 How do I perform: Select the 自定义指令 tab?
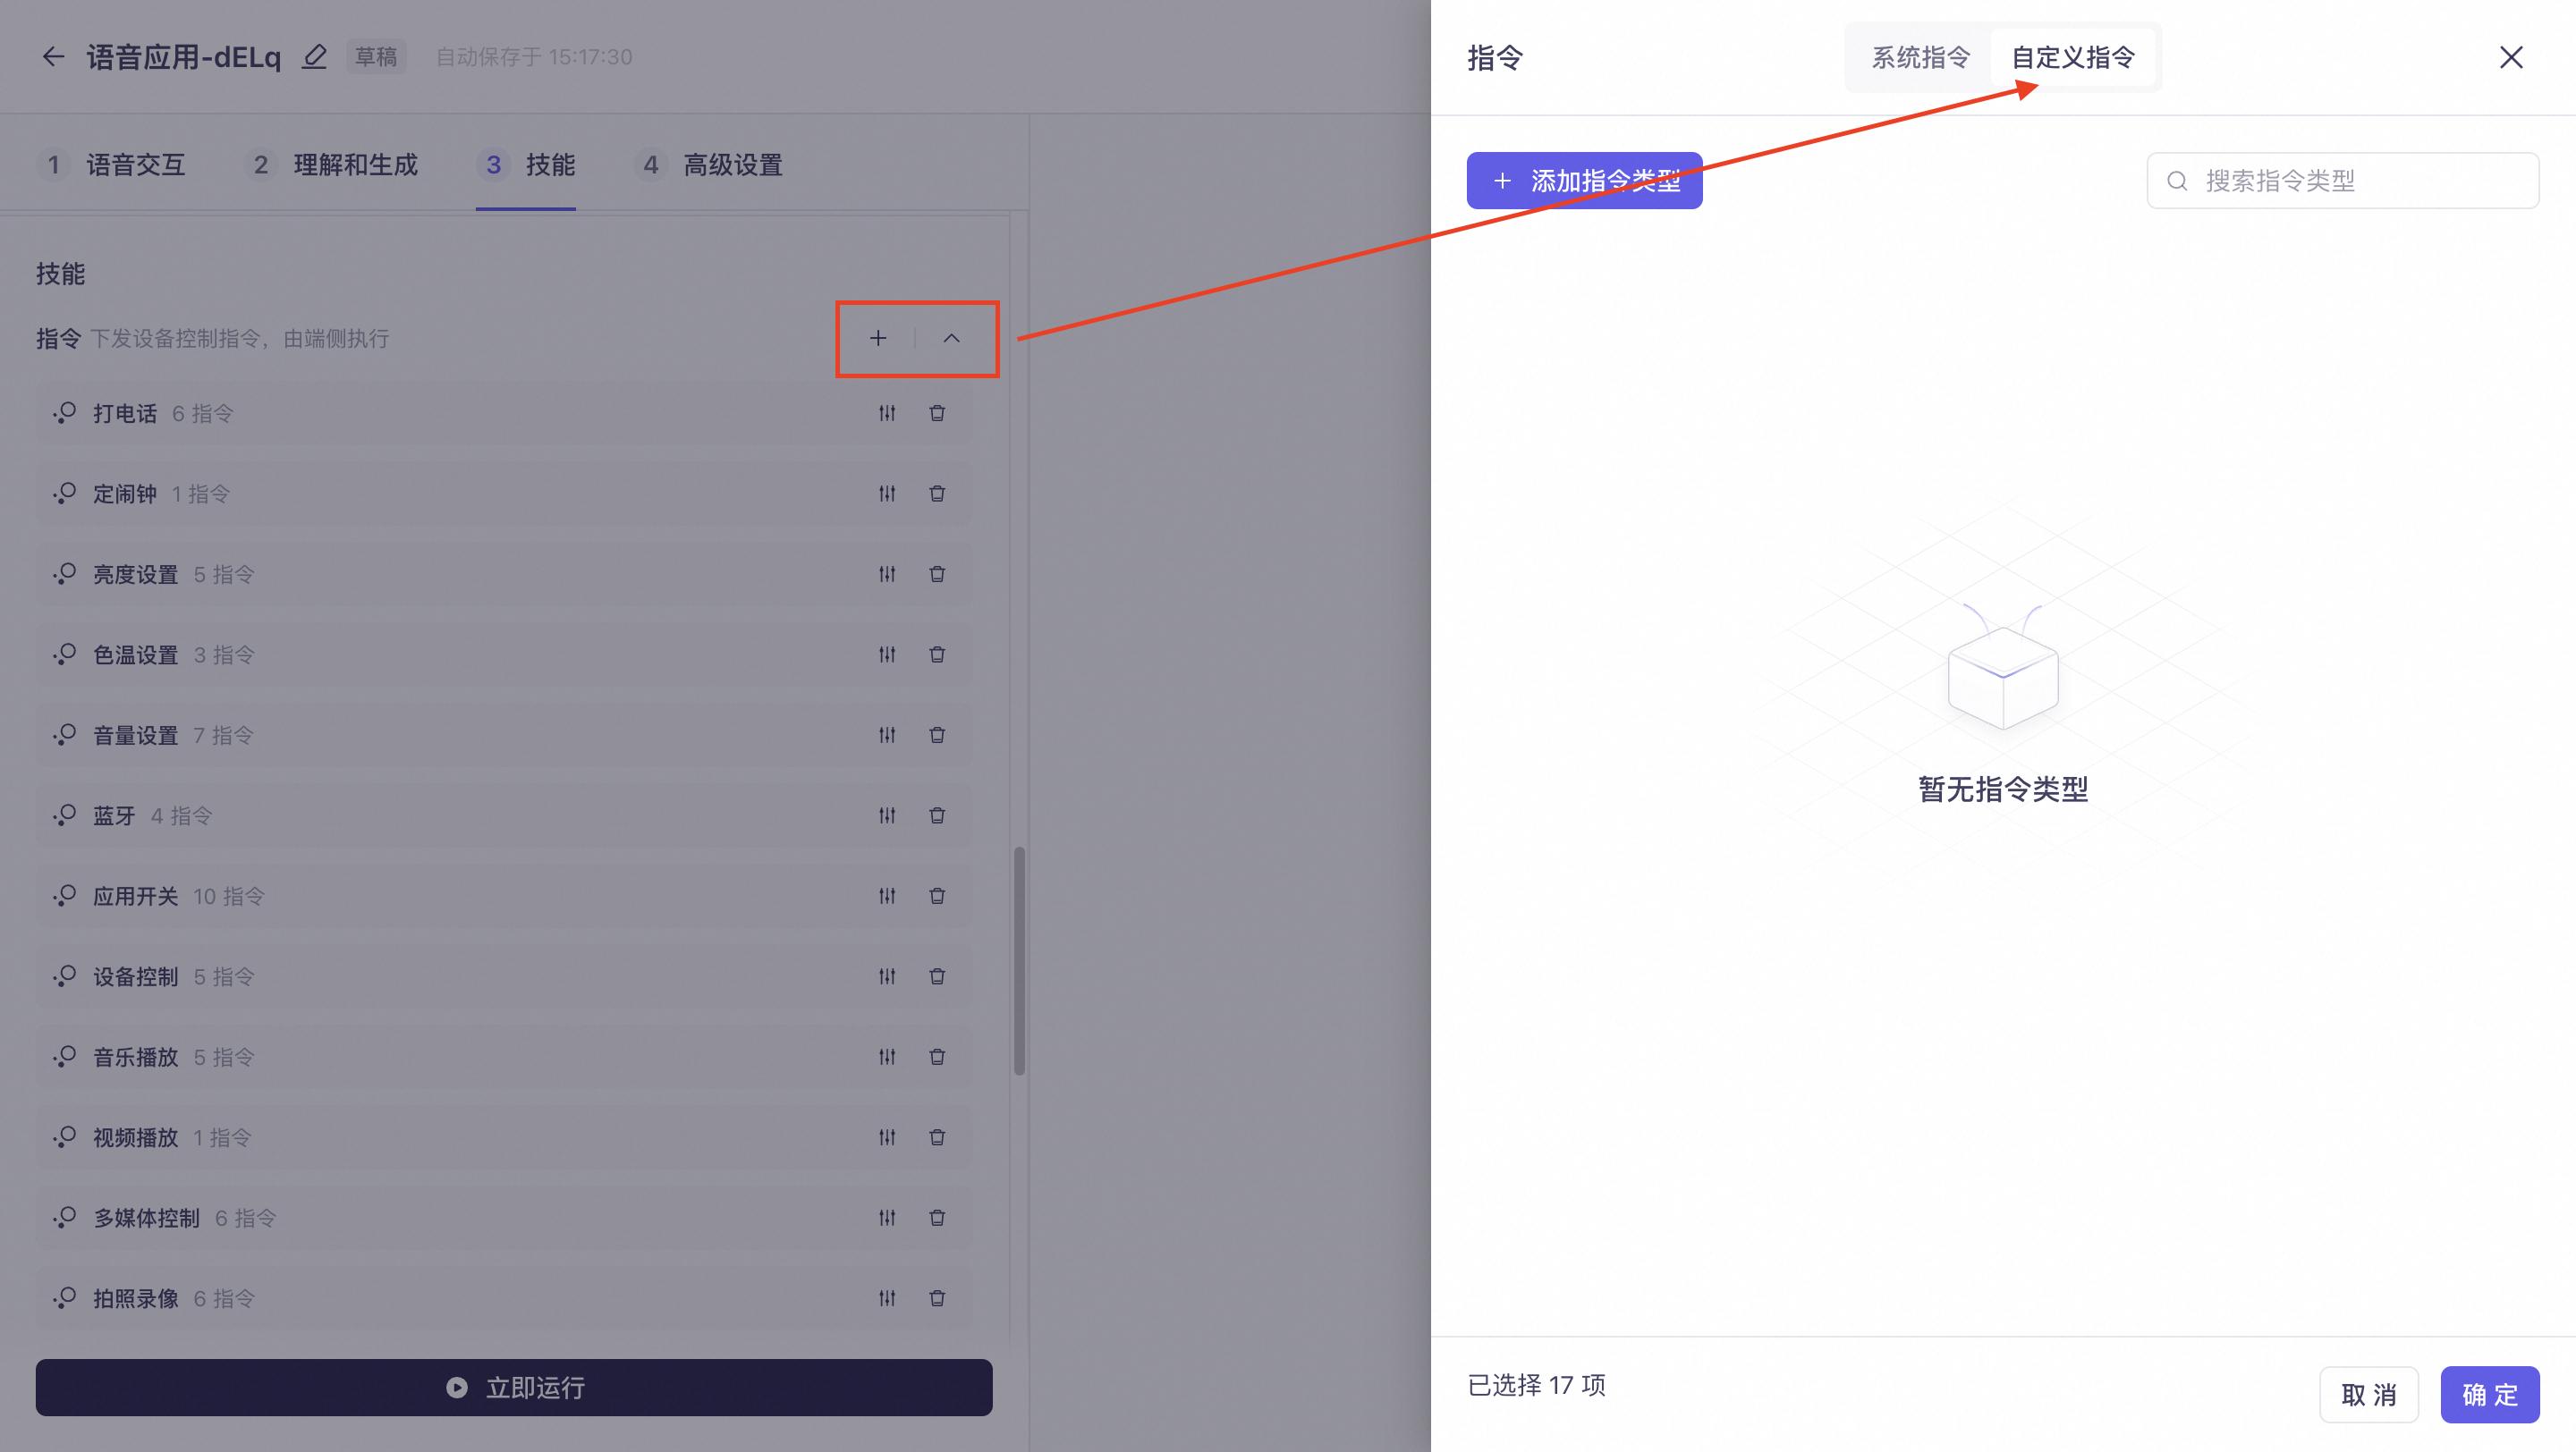[x=2073, y=58]
